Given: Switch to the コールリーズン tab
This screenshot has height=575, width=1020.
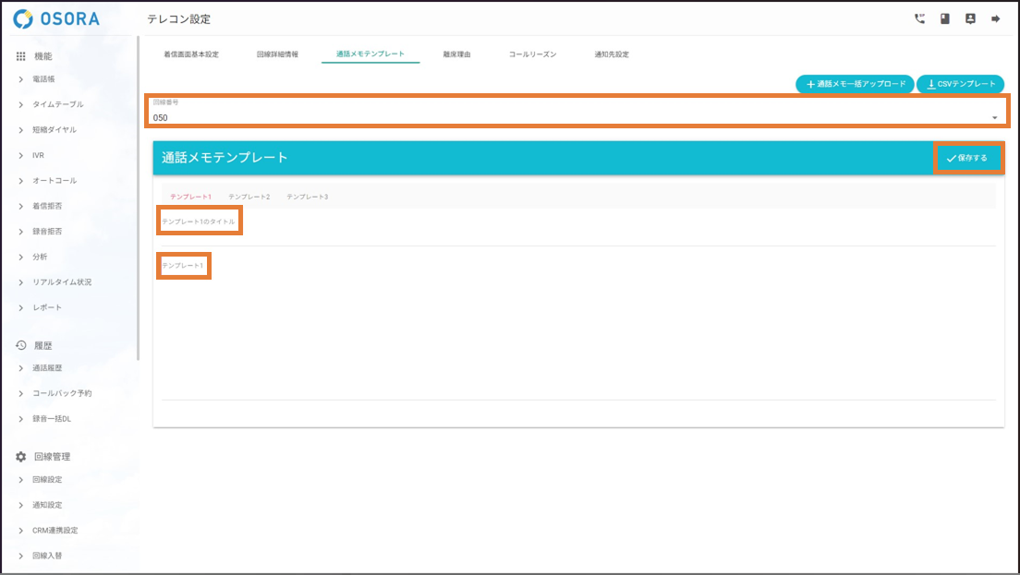Looking at the screenshot, I should pyautogui.click(x=532, y=54).
